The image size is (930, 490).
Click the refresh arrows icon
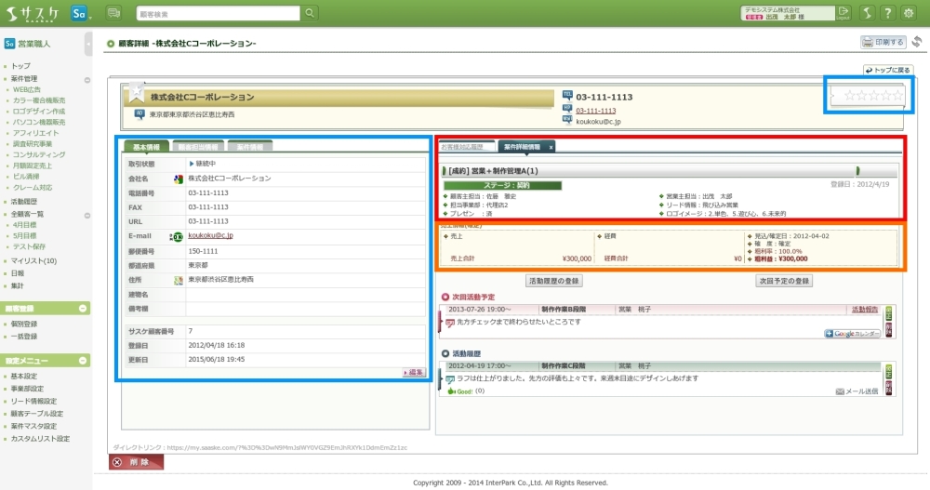point(917,42)
